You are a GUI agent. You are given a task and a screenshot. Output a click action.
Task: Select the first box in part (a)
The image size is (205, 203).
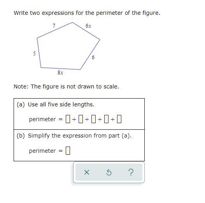pos(68,119)
